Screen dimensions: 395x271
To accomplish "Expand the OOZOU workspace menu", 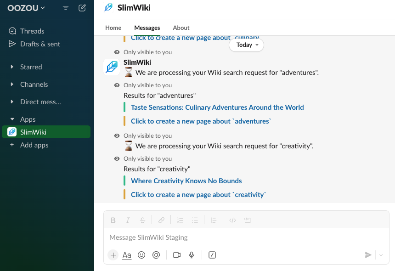I will click(x=25, y=8).
